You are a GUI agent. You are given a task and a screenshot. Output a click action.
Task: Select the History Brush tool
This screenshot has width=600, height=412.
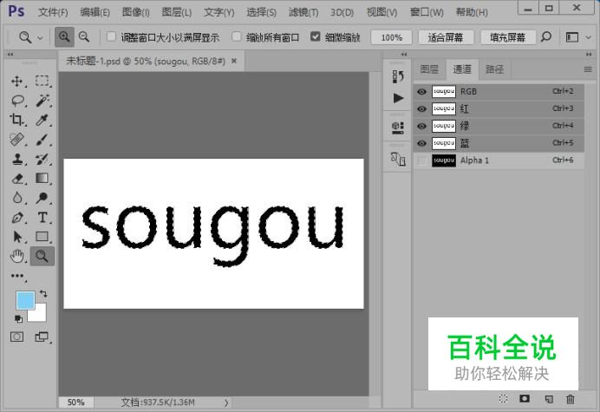click(x=42, y=159)
